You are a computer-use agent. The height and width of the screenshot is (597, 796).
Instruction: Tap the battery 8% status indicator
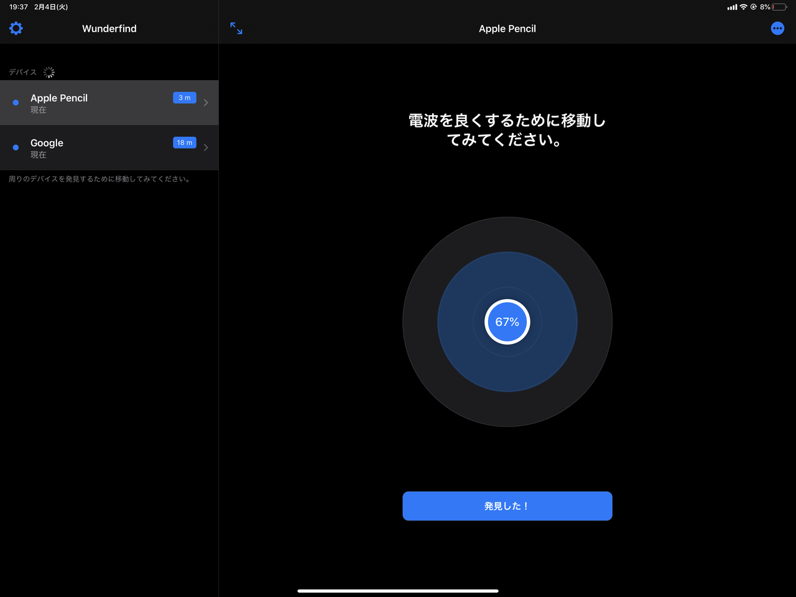[x=773, y=7]
